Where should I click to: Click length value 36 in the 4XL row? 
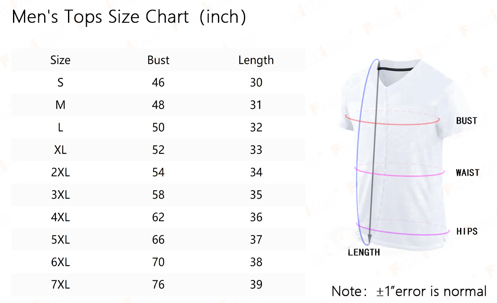256,217
